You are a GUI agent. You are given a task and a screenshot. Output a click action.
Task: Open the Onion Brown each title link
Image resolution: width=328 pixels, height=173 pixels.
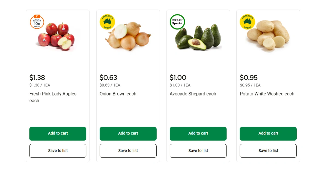click(x=118, y=94)
